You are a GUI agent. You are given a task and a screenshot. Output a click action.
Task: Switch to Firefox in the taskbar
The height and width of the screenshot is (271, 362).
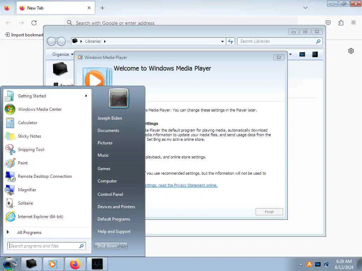[x=75, y=264]
